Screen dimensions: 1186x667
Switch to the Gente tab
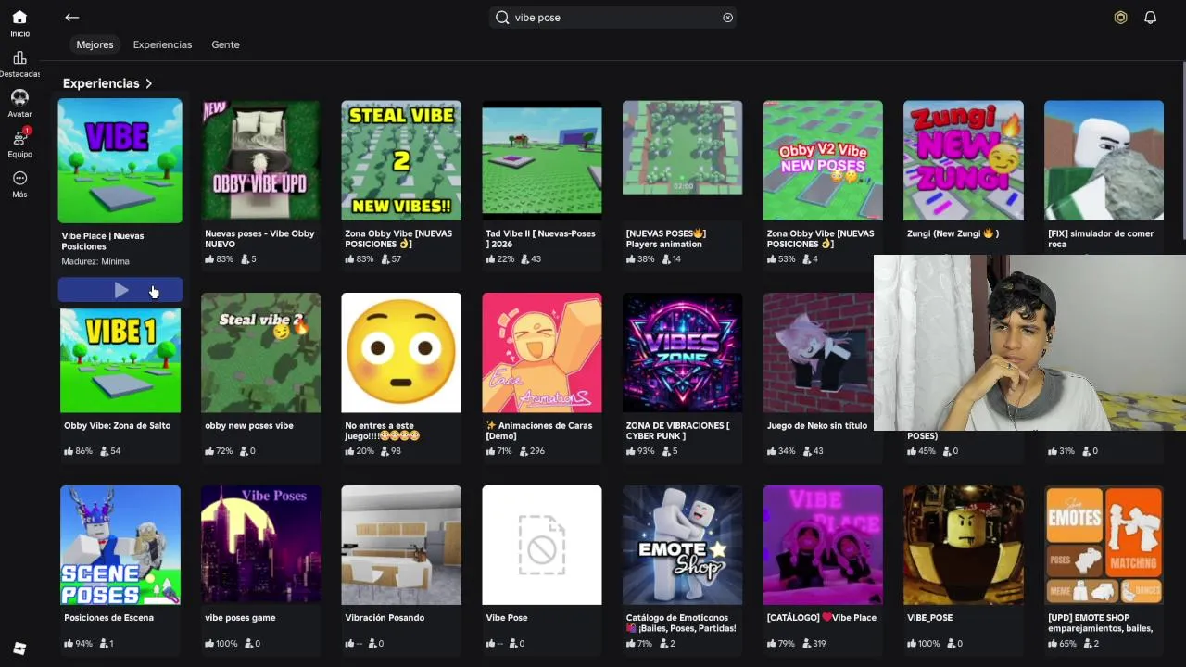[x=225, y=44]
